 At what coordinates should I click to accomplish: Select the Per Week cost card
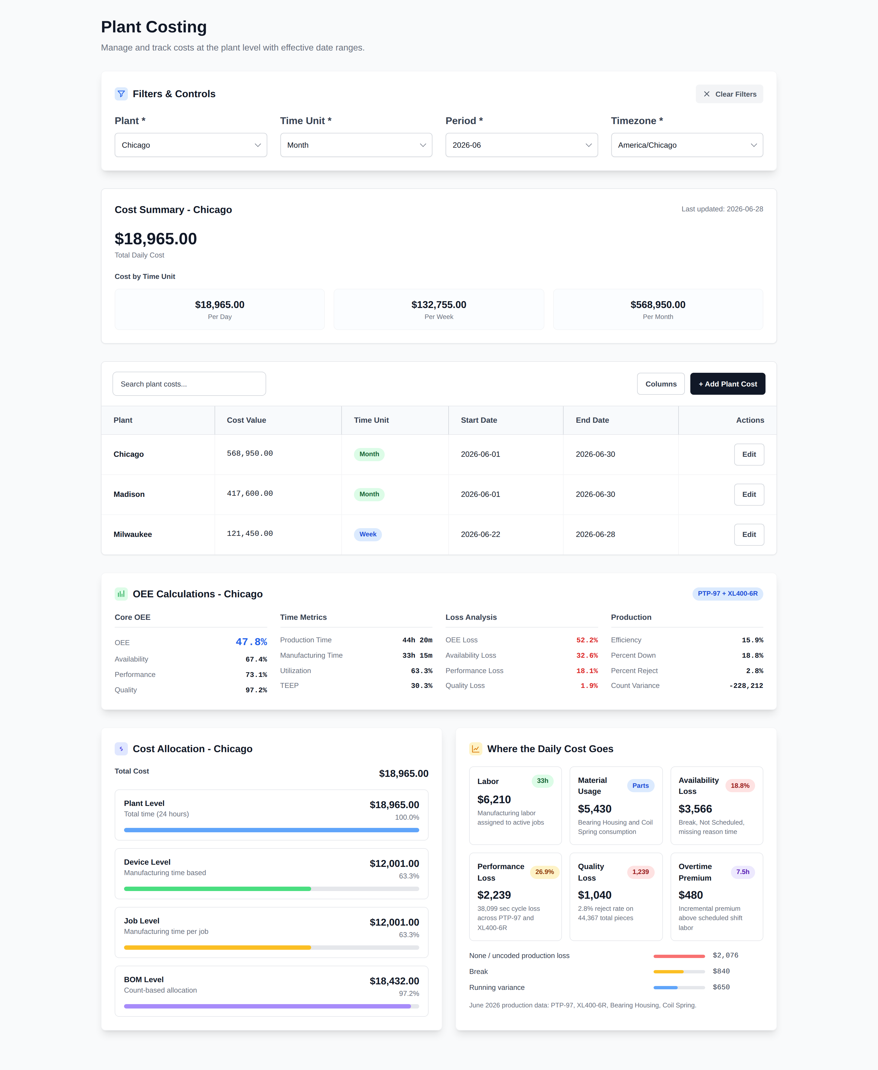pos(438,310)
